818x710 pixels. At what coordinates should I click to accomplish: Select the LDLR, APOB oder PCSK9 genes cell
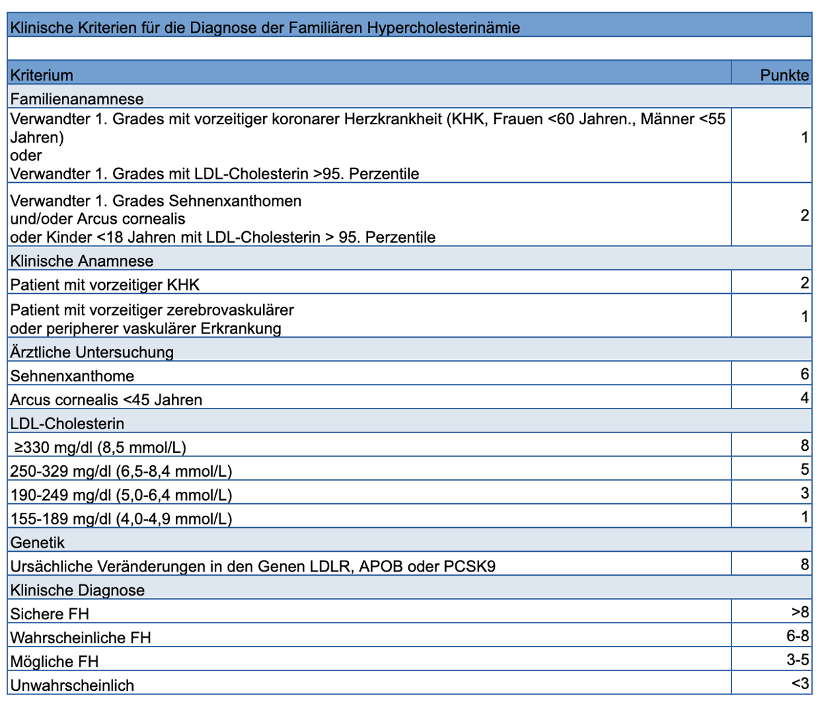[253, 566]
